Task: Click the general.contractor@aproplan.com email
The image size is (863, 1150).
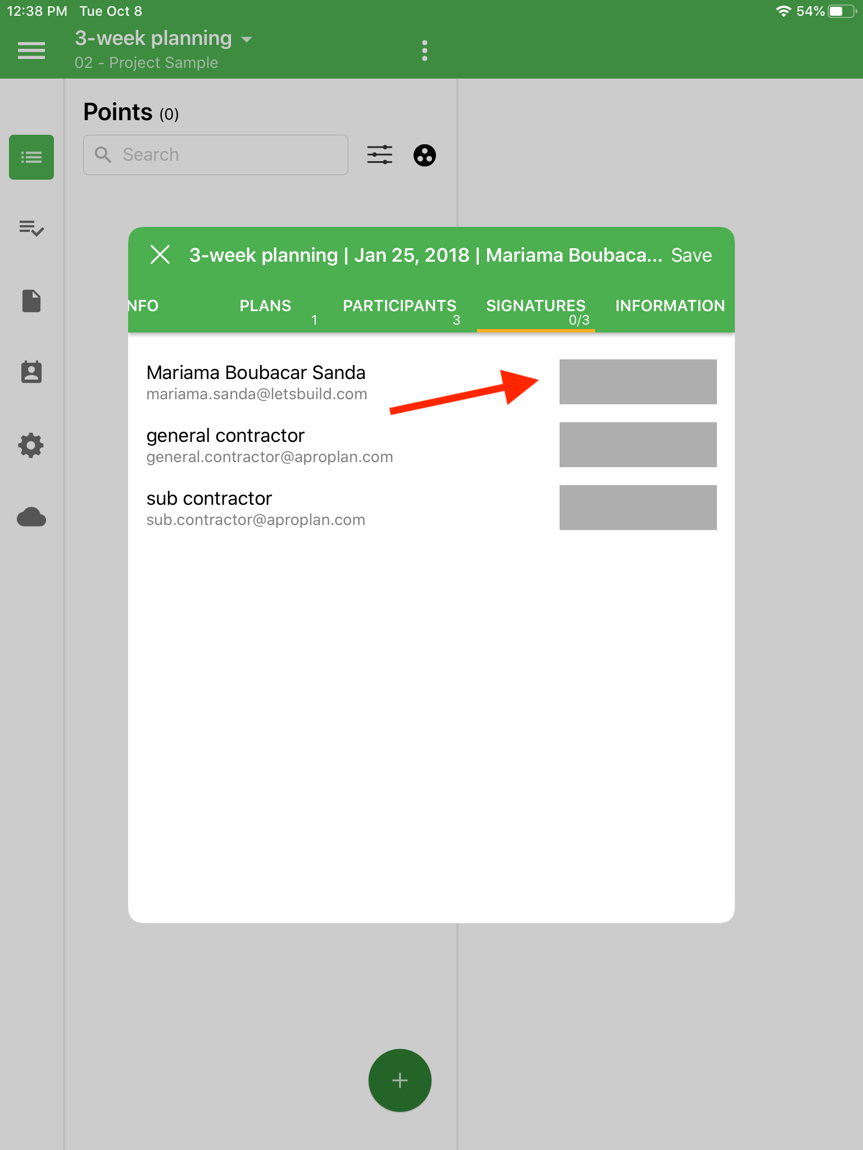Action: click(270, 457)
